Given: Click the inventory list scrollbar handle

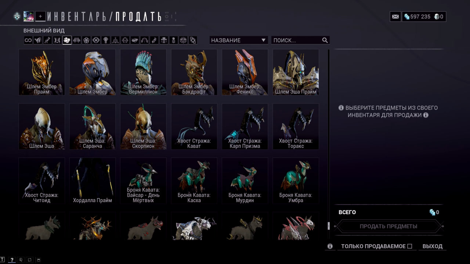Looking at the screenshot, I should (329, 225).
